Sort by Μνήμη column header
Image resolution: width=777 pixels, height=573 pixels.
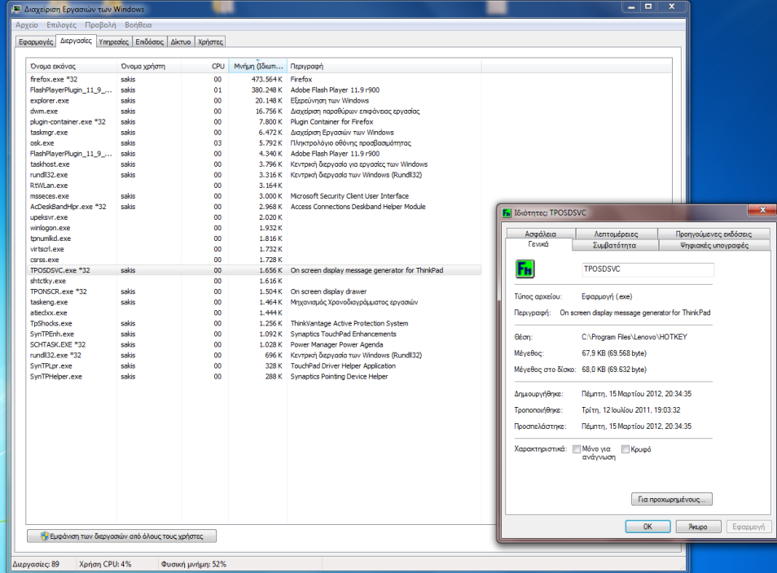pyautogui.click(x=257, y=67)
